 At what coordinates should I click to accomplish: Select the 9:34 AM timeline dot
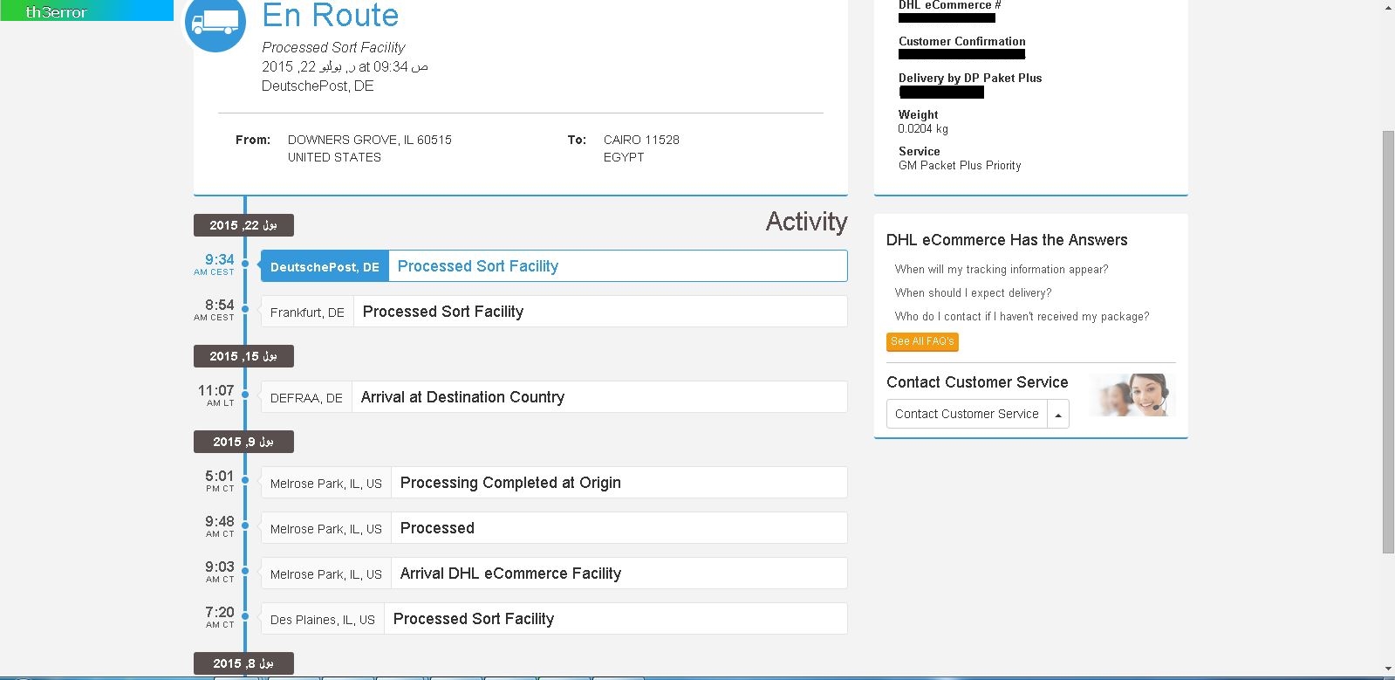245,264
